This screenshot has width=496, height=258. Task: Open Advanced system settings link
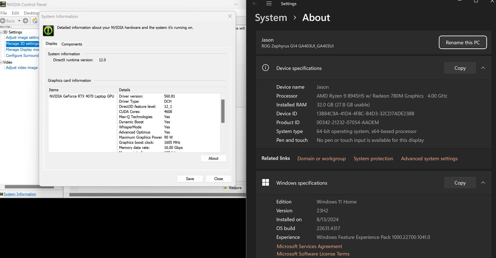point(429,158)
